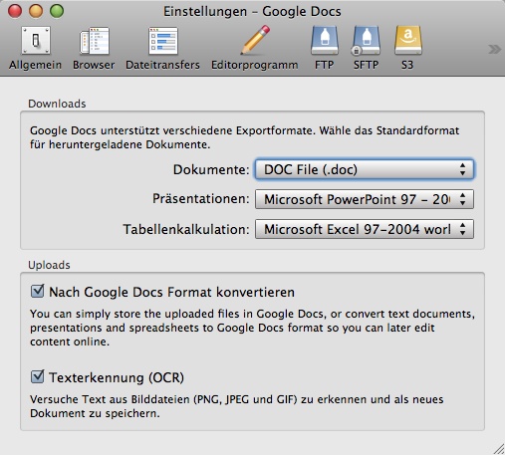Toggle Nach Google Docs Format konvertieren checkbox
This screenshot has height=455, width=505.
point(37,292)
